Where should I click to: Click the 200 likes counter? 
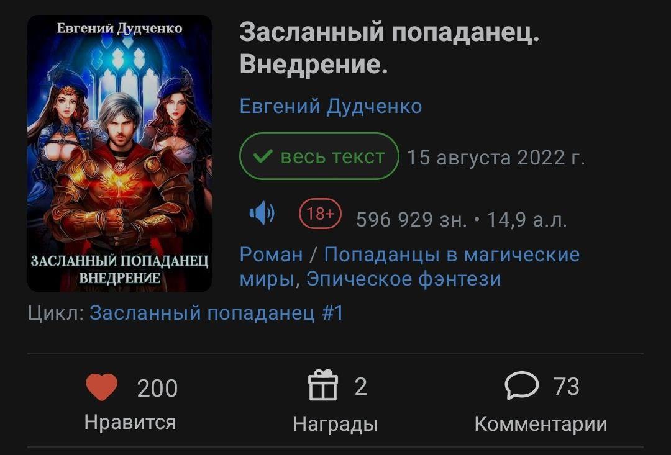(157, 389)
